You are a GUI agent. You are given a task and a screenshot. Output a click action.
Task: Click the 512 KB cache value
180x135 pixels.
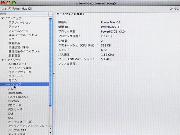(x=106, y=46)
